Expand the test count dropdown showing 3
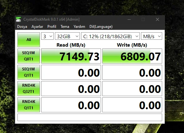This screenshot has width=184, height=133. coord(47,36)
